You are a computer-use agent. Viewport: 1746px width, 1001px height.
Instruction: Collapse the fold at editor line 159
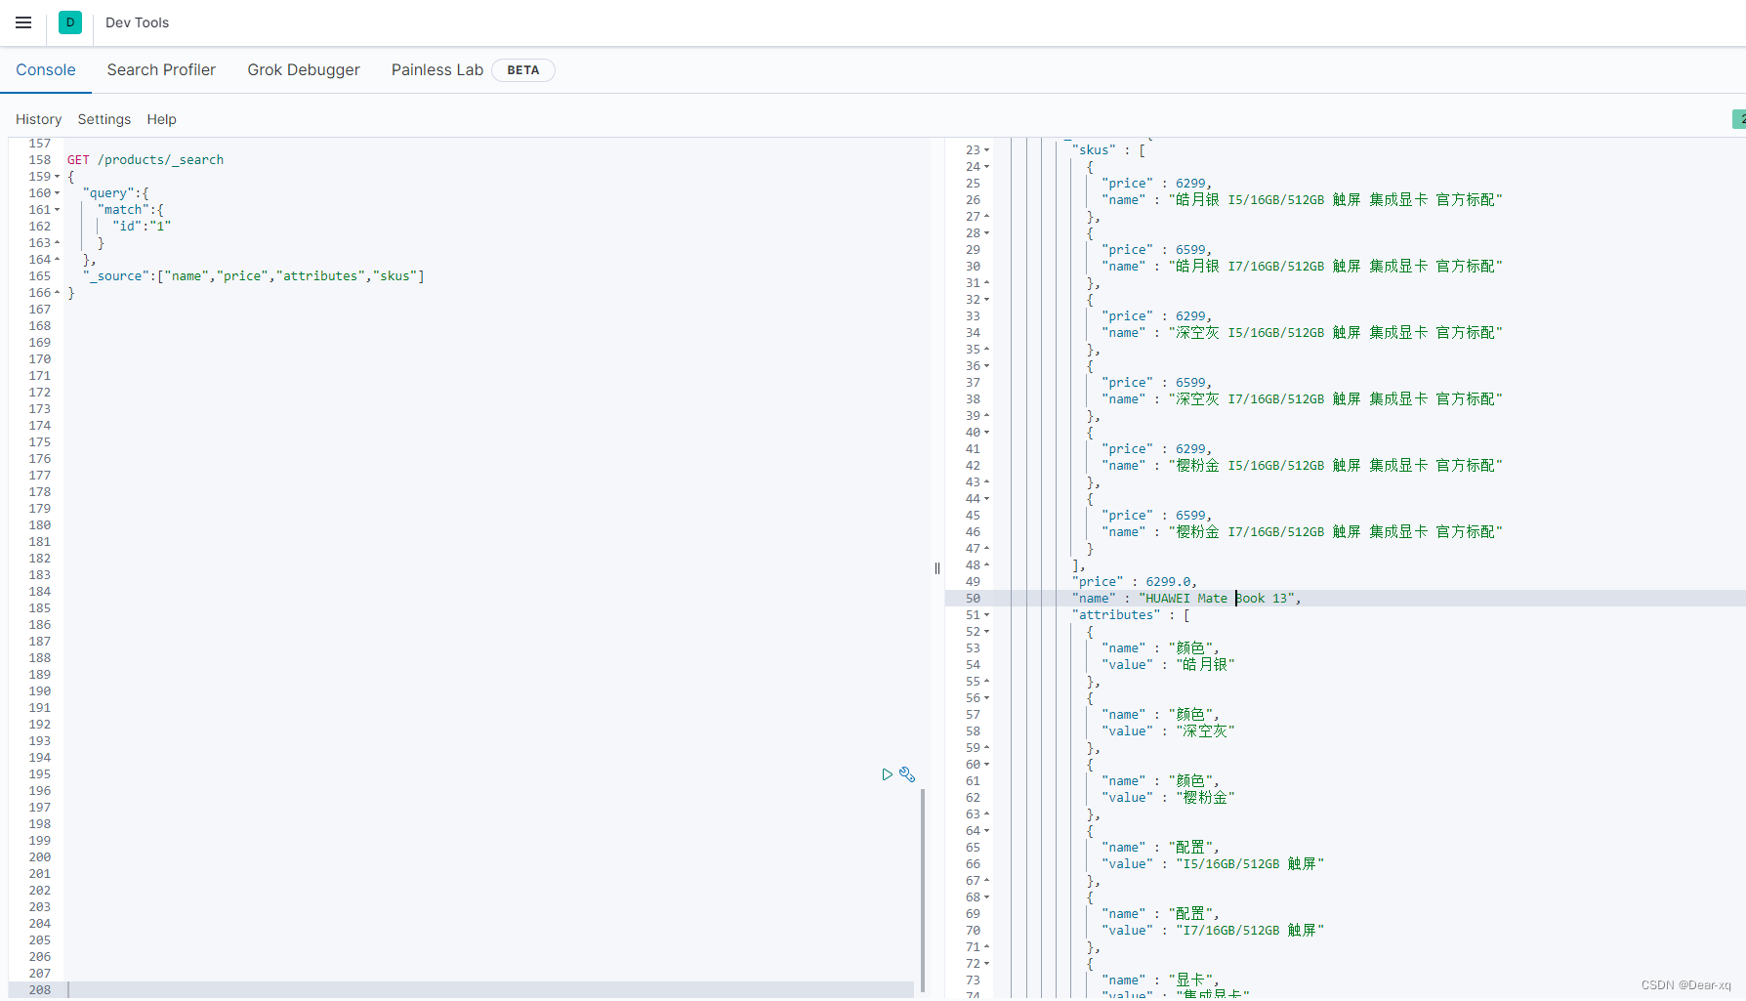click(57, 177)
